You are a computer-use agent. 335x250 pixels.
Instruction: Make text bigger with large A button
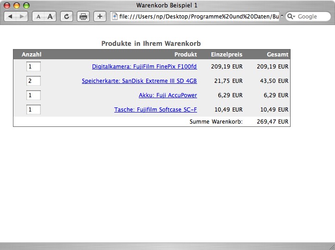click(x=50, y=17)
